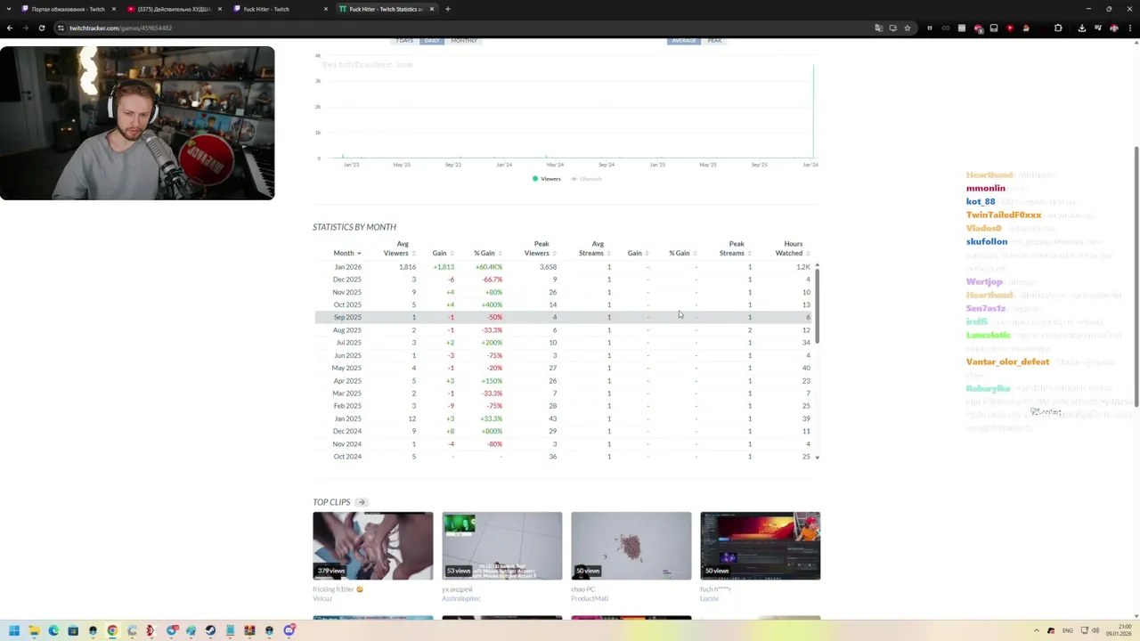Open the Windows Start menu
The height and width of the screenshot is (641, 1140).
(14, 630)
